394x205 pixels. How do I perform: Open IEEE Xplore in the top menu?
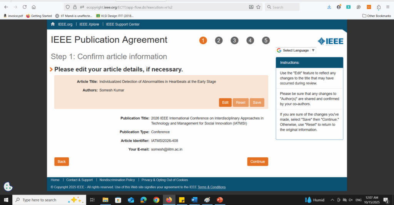(x=89, y=24)
